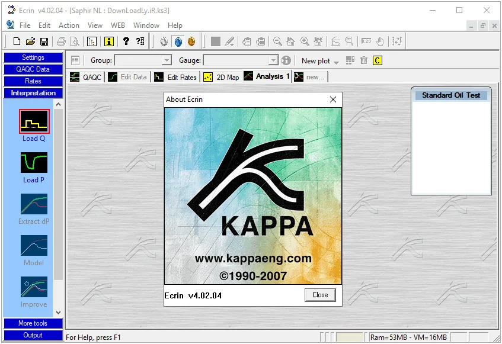502x344 pixels.
Task: Click the yellow information icon in toolbar
Action: tap(109, 41)
